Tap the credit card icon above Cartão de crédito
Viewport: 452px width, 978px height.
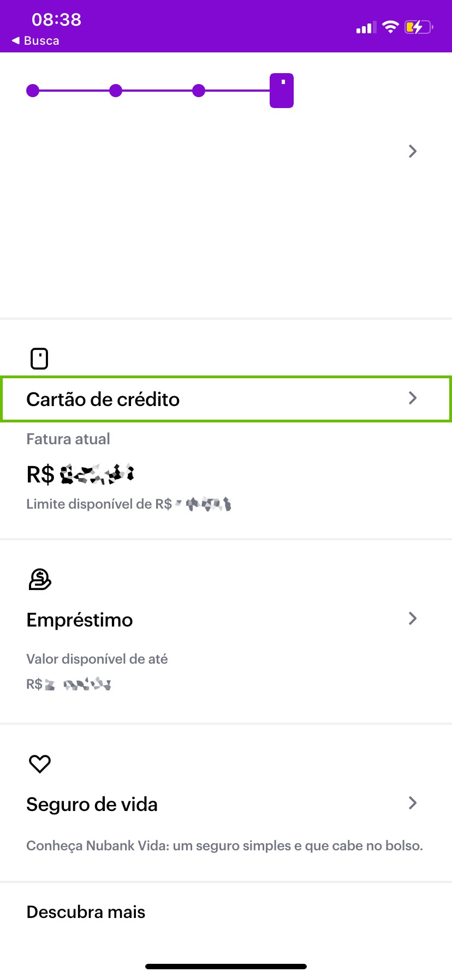(39, 359)
